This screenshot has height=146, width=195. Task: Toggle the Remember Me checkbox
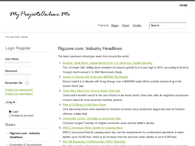pos(27,83)
